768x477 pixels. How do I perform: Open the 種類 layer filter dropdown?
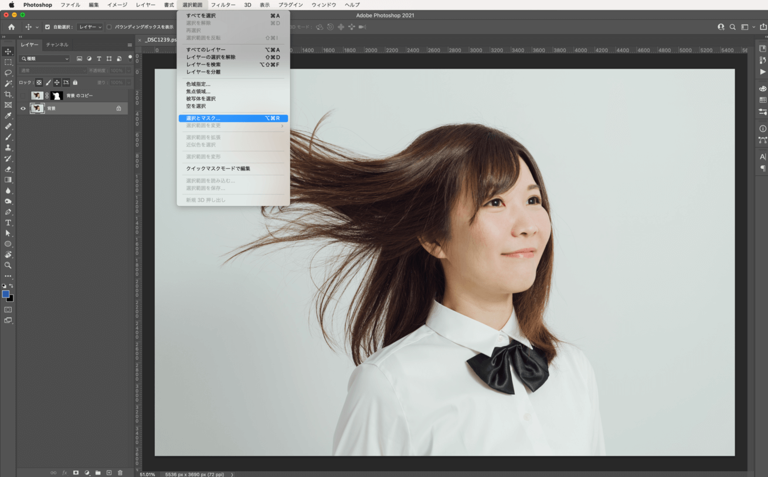[45, 59]
